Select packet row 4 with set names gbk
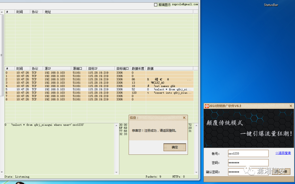This screenshot has width=295, height=184. coord(99,86)
